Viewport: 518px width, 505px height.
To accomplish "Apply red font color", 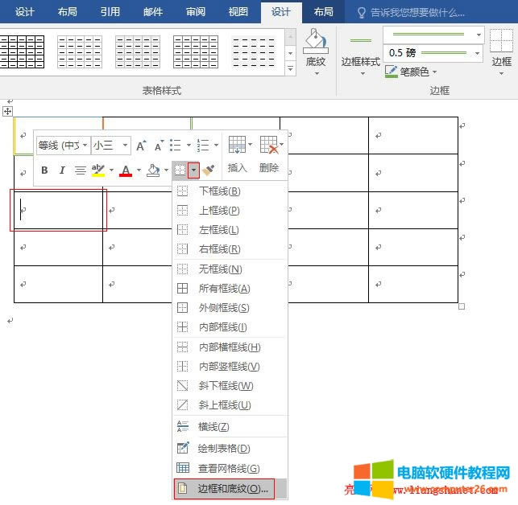I will click(x=126, y=170).
